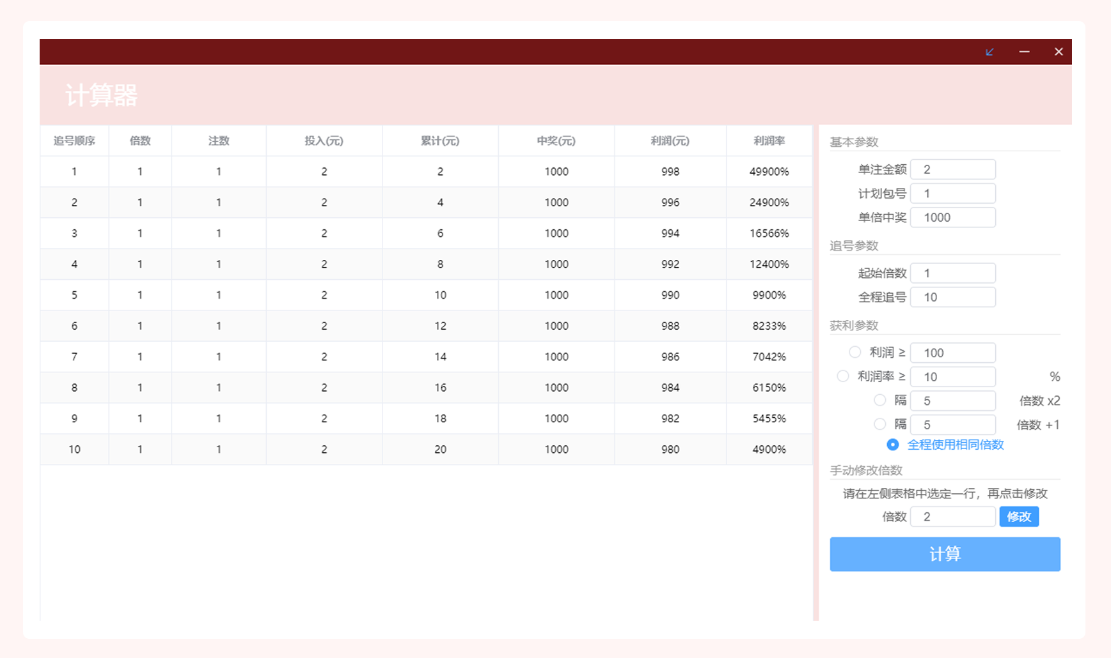
Task: Select 全程使用相同倍数 radio option
Action: tap(893, 445)
